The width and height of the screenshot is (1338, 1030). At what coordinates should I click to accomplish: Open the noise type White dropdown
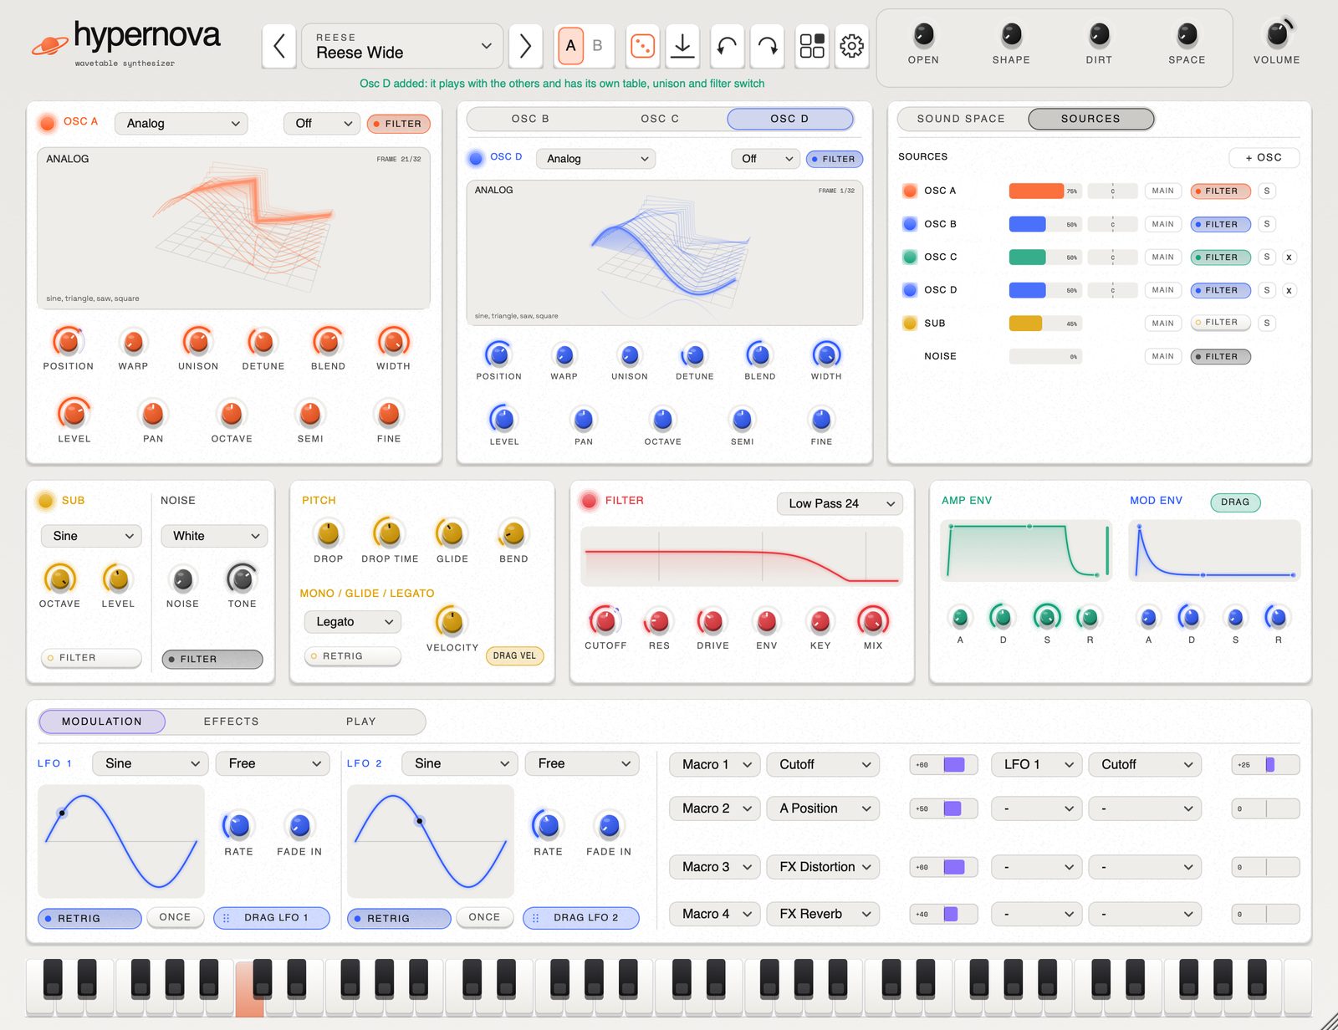click(214, 536)
